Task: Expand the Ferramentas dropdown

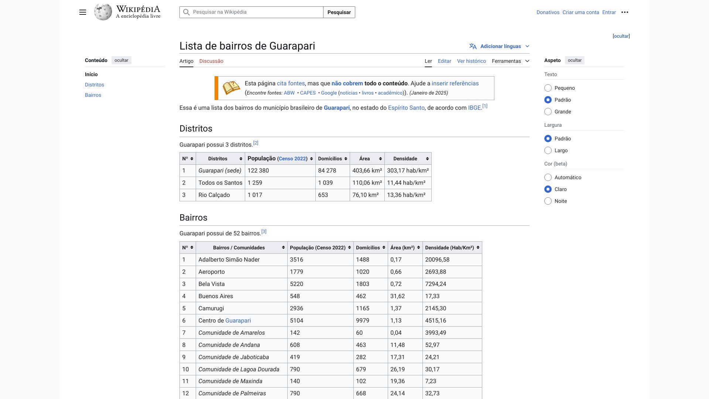Action: pyautogui.click(x=510, y=61)
